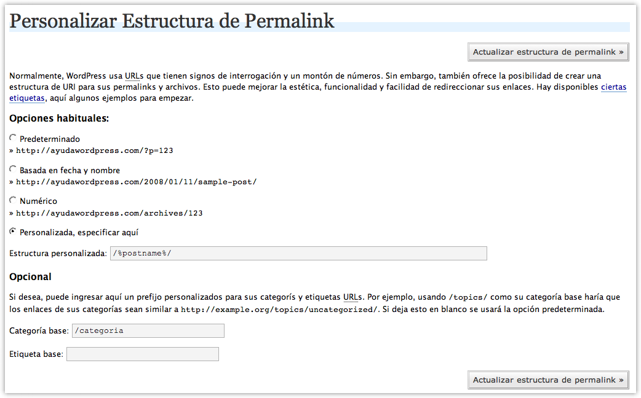Viewport: 641px width, 398px height.
Task: Click the URLs abbreviation in the Opcional paragraph
Action: click(x=352, y=297)
